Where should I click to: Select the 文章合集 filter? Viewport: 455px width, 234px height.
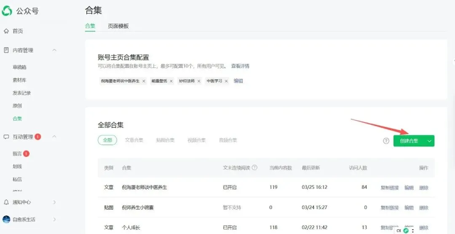pos(134,140)
